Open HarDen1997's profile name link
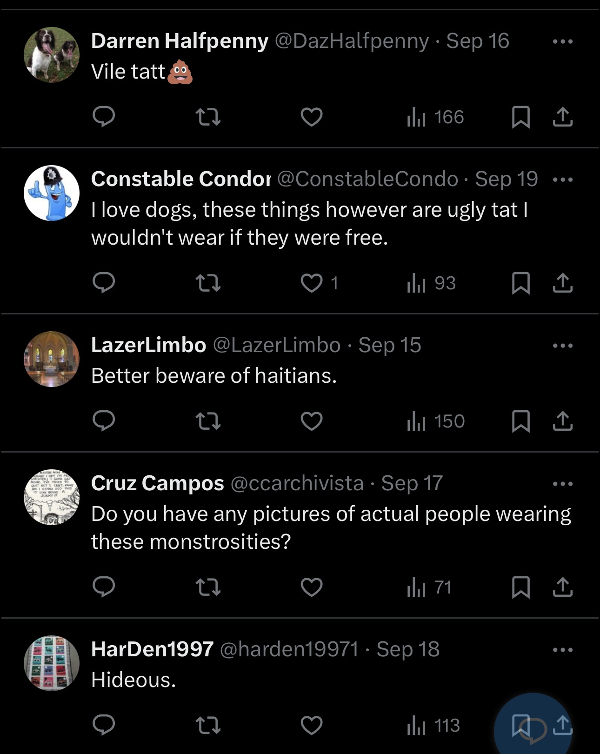Image resolution: width=600 pixels, height=754 pixels. pyautogui.click(x=152, y=649)
